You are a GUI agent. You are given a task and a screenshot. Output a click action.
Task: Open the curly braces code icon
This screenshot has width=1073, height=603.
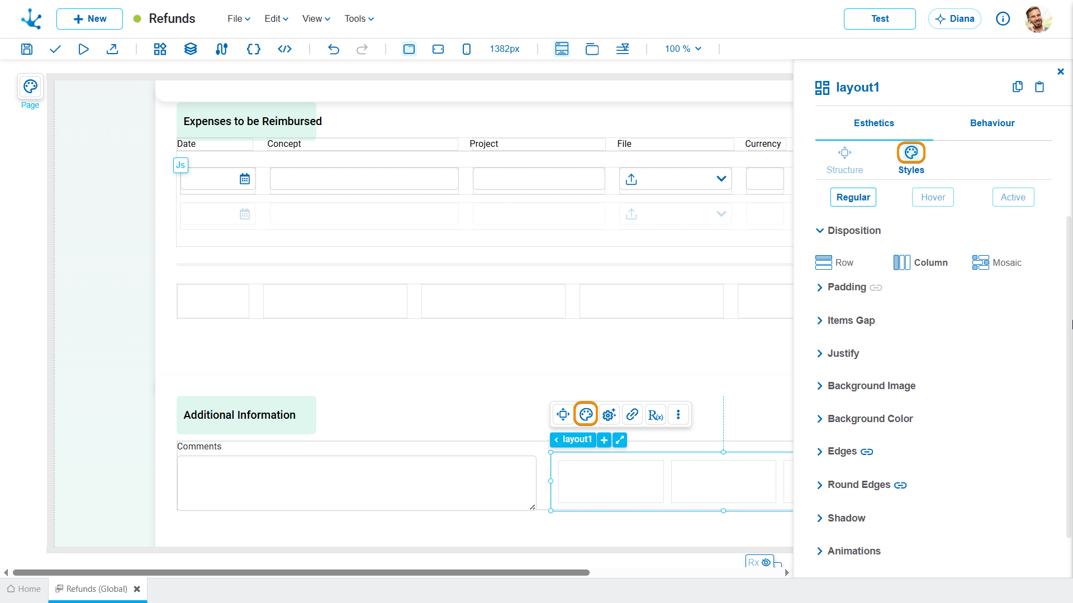254,49
